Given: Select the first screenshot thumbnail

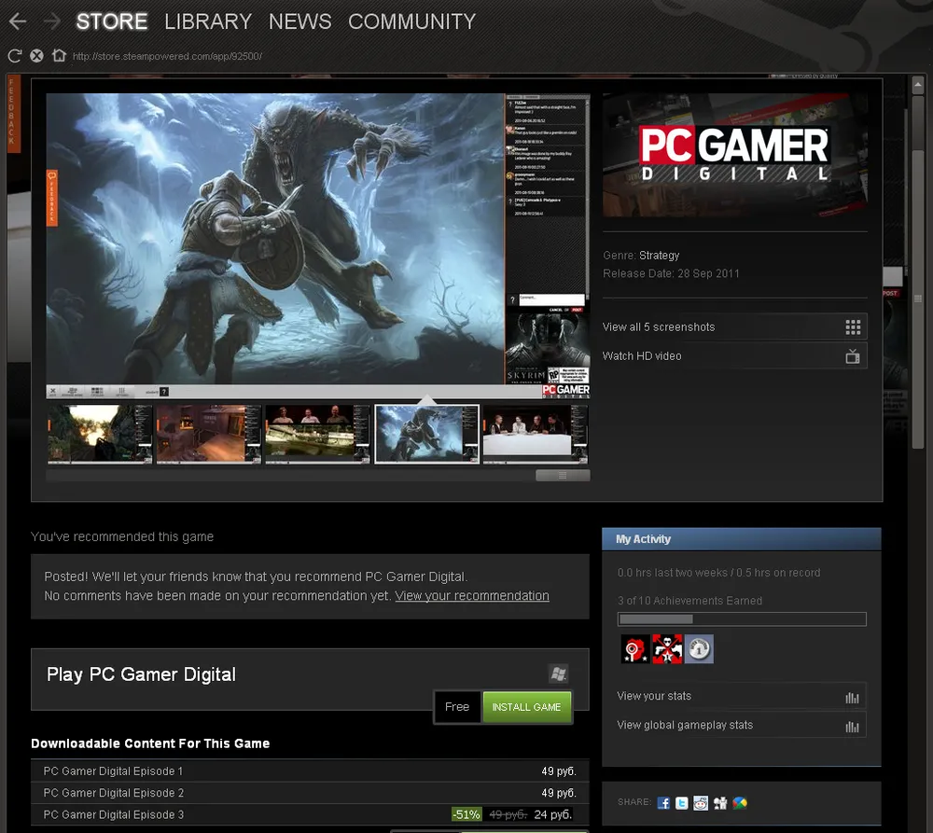Looking at the screenshot, I should point(100,433).
